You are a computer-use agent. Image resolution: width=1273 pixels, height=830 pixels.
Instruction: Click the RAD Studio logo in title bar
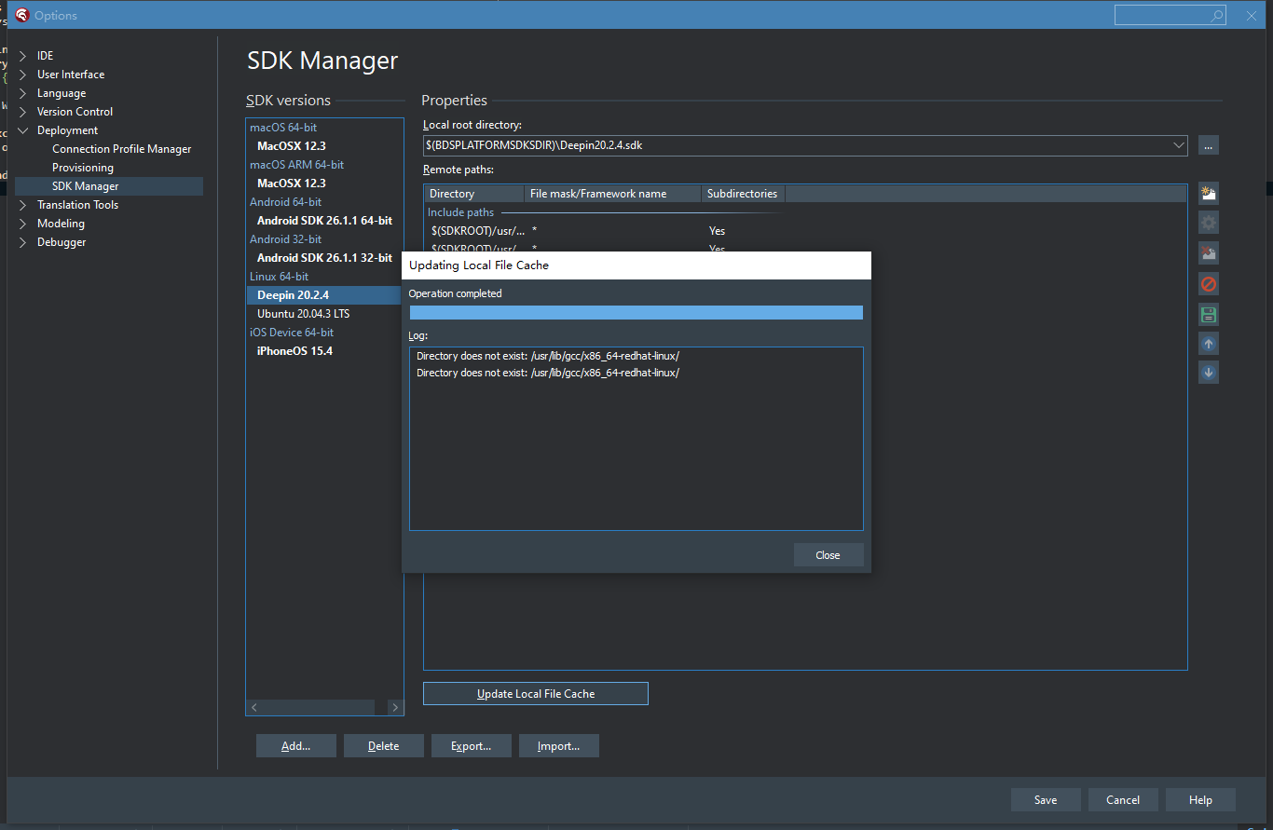[22, 15]
